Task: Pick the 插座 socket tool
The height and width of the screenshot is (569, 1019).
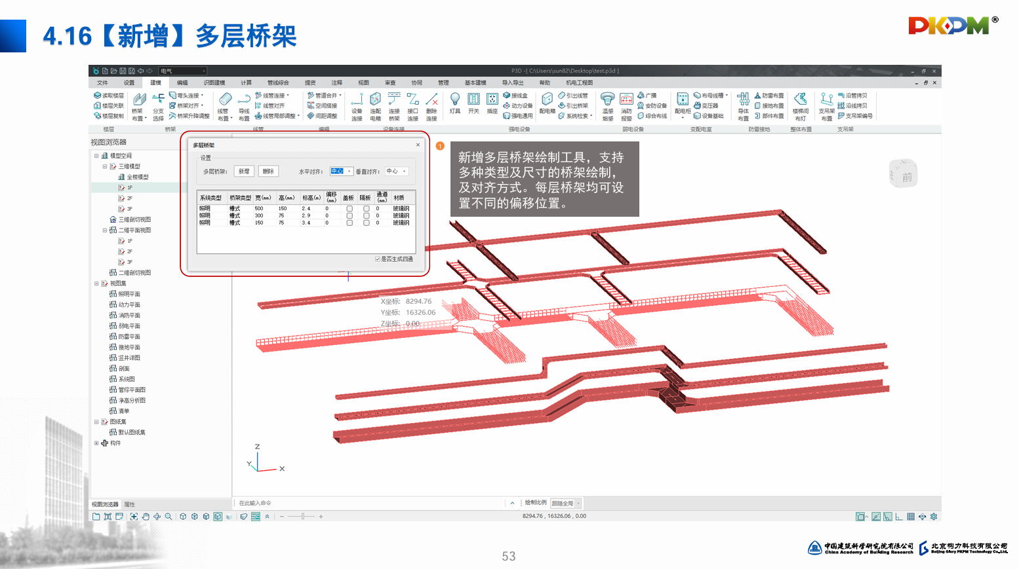Action: (492, 103)
